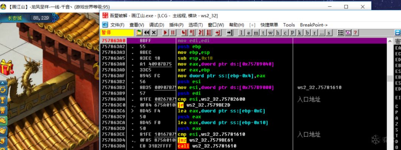The height and width of the screenshot is (150, 401).
Task: Open Threads window with 't' button
Action: tap(263, 33)
